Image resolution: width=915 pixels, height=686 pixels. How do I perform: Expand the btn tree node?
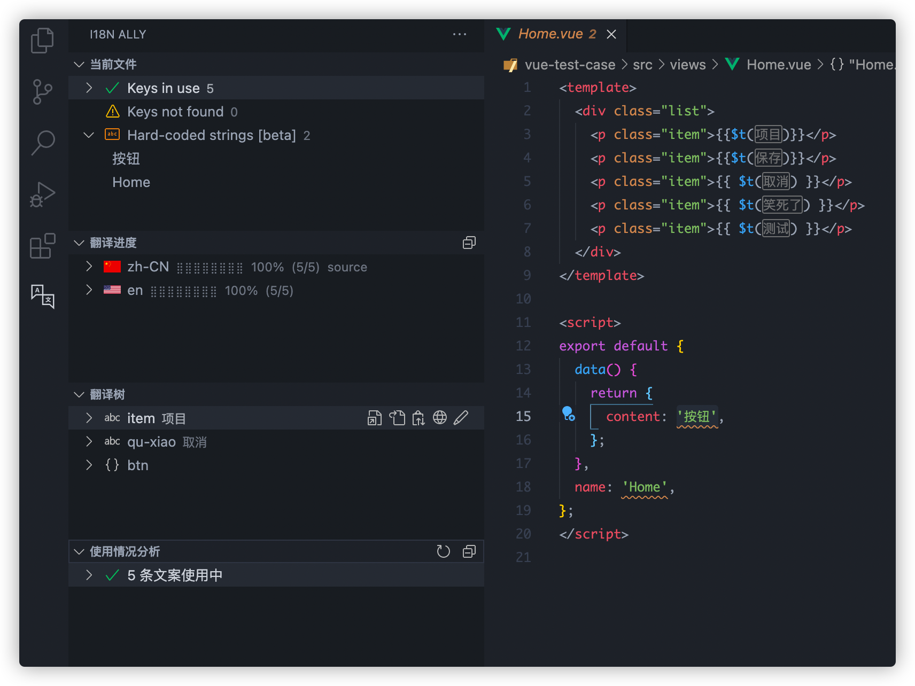click(89, 465)
